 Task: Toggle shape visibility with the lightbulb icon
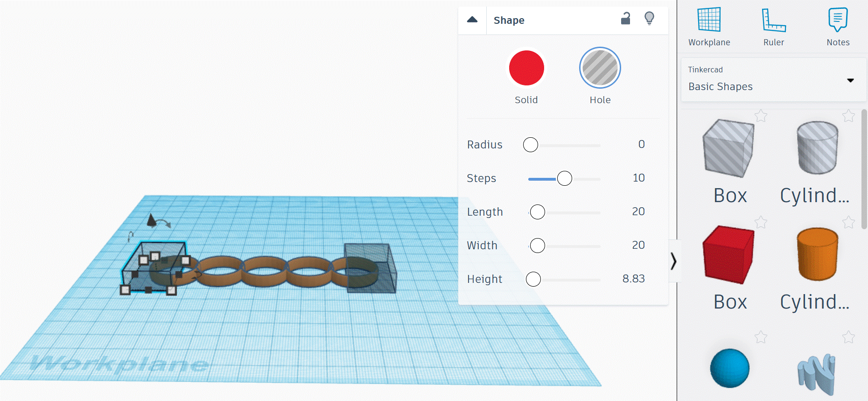pos(649,19)
